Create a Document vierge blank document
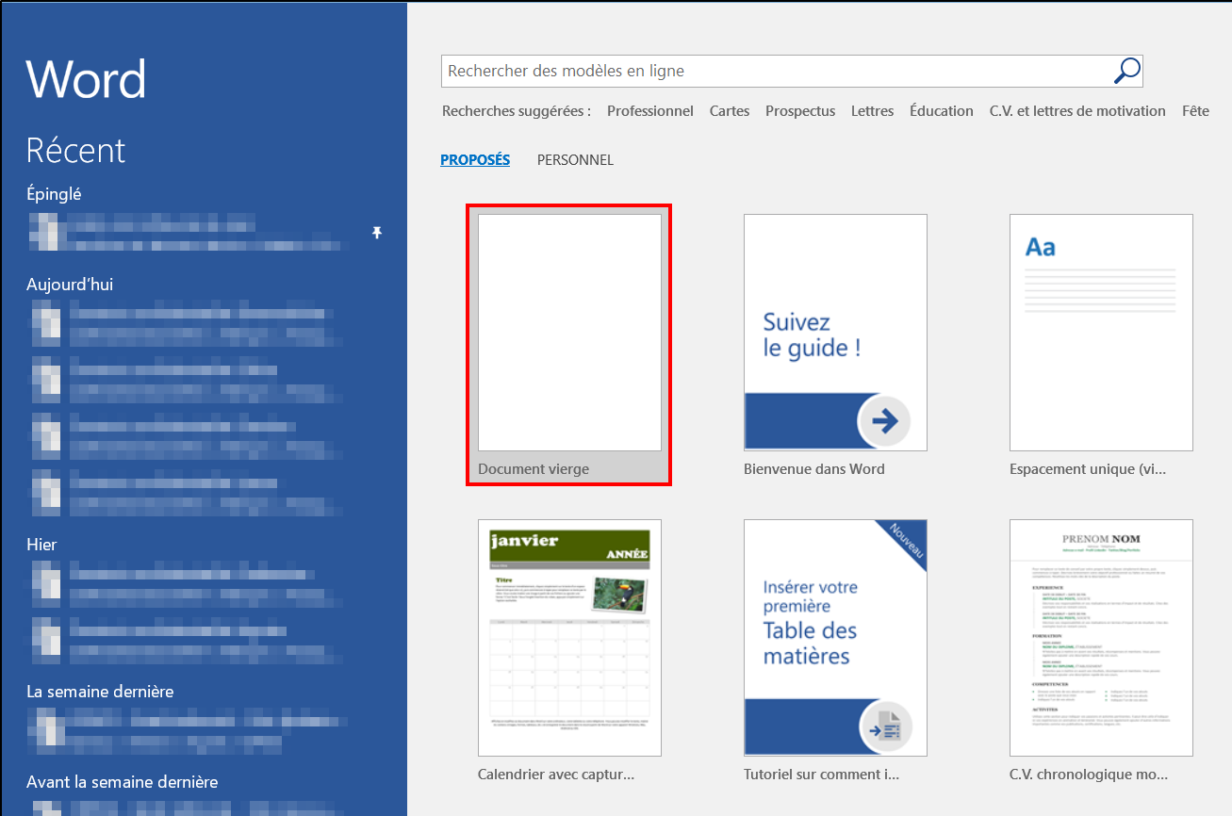This screenshot has width=1232, height=816. pos(569,345)
